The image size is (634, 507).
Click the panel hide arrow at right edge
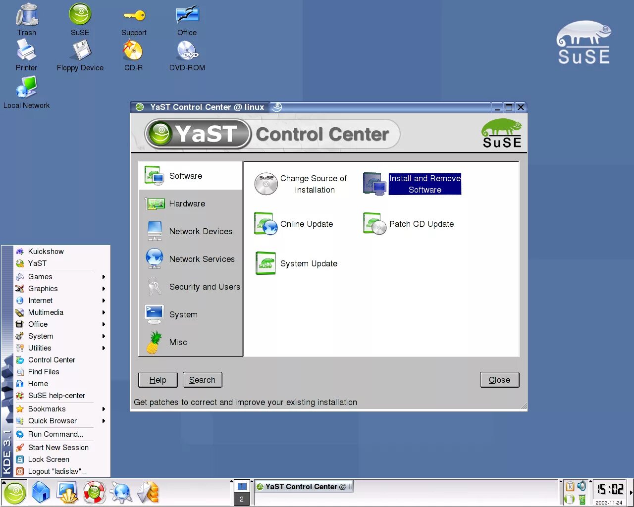pos(631,493)
